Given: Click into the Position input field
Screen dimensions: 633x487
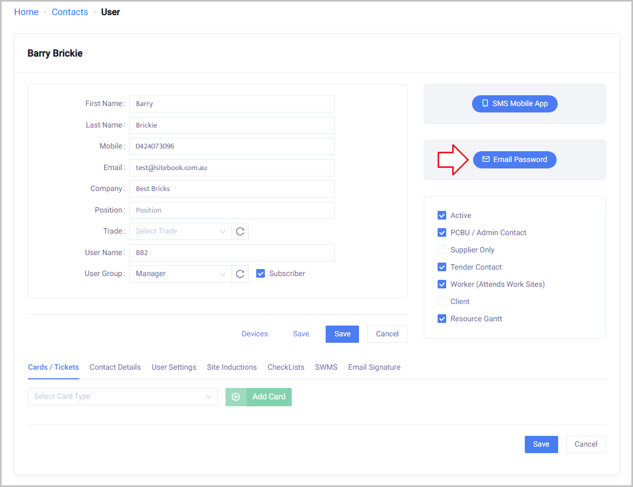Looking at the screenshot, I should click(231, 210).
